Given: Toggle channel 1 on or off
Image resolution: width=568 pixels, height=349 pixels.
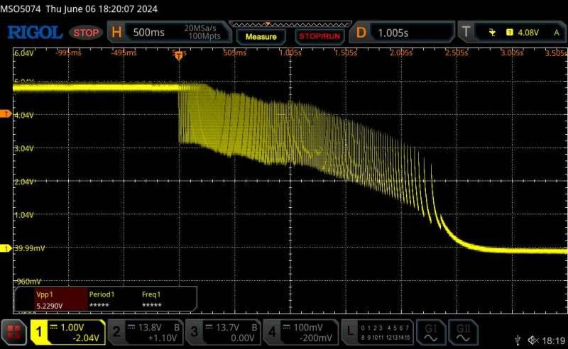Looking at the screenshot, I should tap(40, 331).
